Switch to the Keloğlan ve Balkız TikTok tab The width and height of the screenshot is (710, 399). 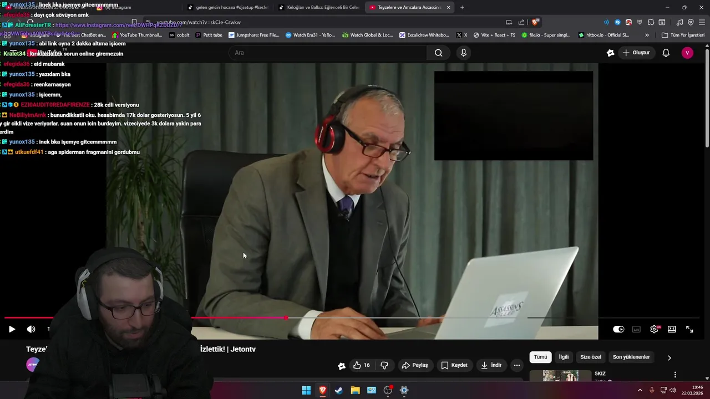coord(319,7)
